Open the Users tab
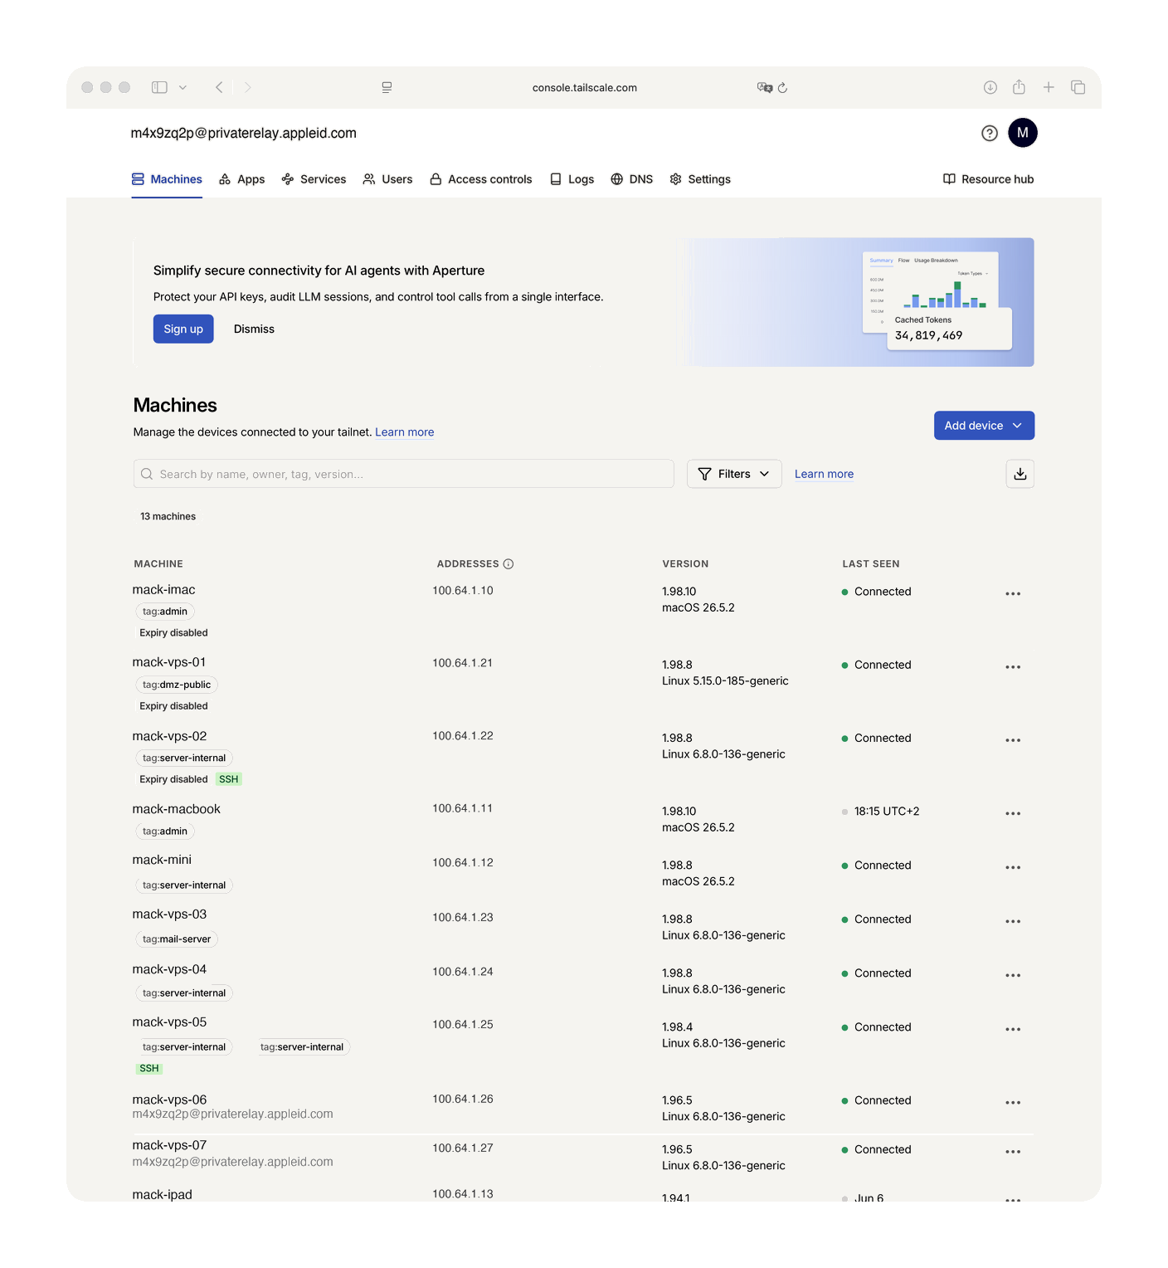The image size is (1168, 1268). point(387,179)
